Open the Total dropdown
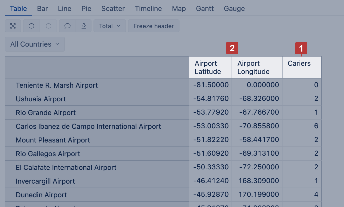Image resolution: width=344 pixels, height=207 pixels. coord(109,26)
